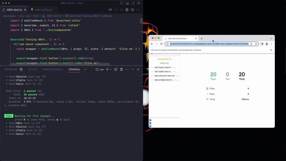This screenshot has height=161, width=286.
Task: Toggle secondary sidebar layout icon in VS Code
Action: pyautogui.click(x=133, y=3)
